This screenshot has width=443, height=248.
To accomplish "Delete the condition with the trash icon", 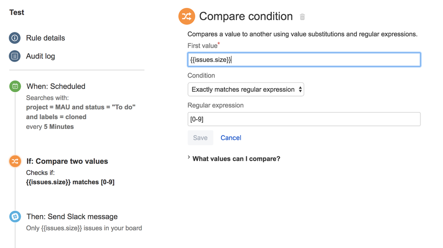I will coord(302,17).
